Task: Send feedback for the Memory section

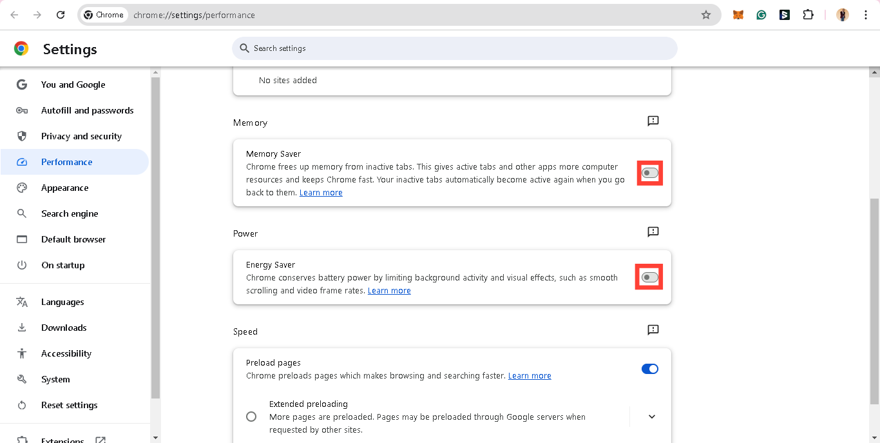Action: pyautogui.click(x=653, y=121)
